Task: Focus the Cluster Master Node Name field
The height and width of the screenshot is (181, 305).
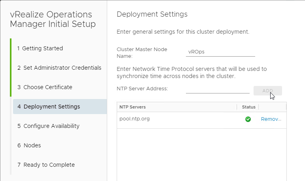Action: pyautogui.click(x=220, y=52)
